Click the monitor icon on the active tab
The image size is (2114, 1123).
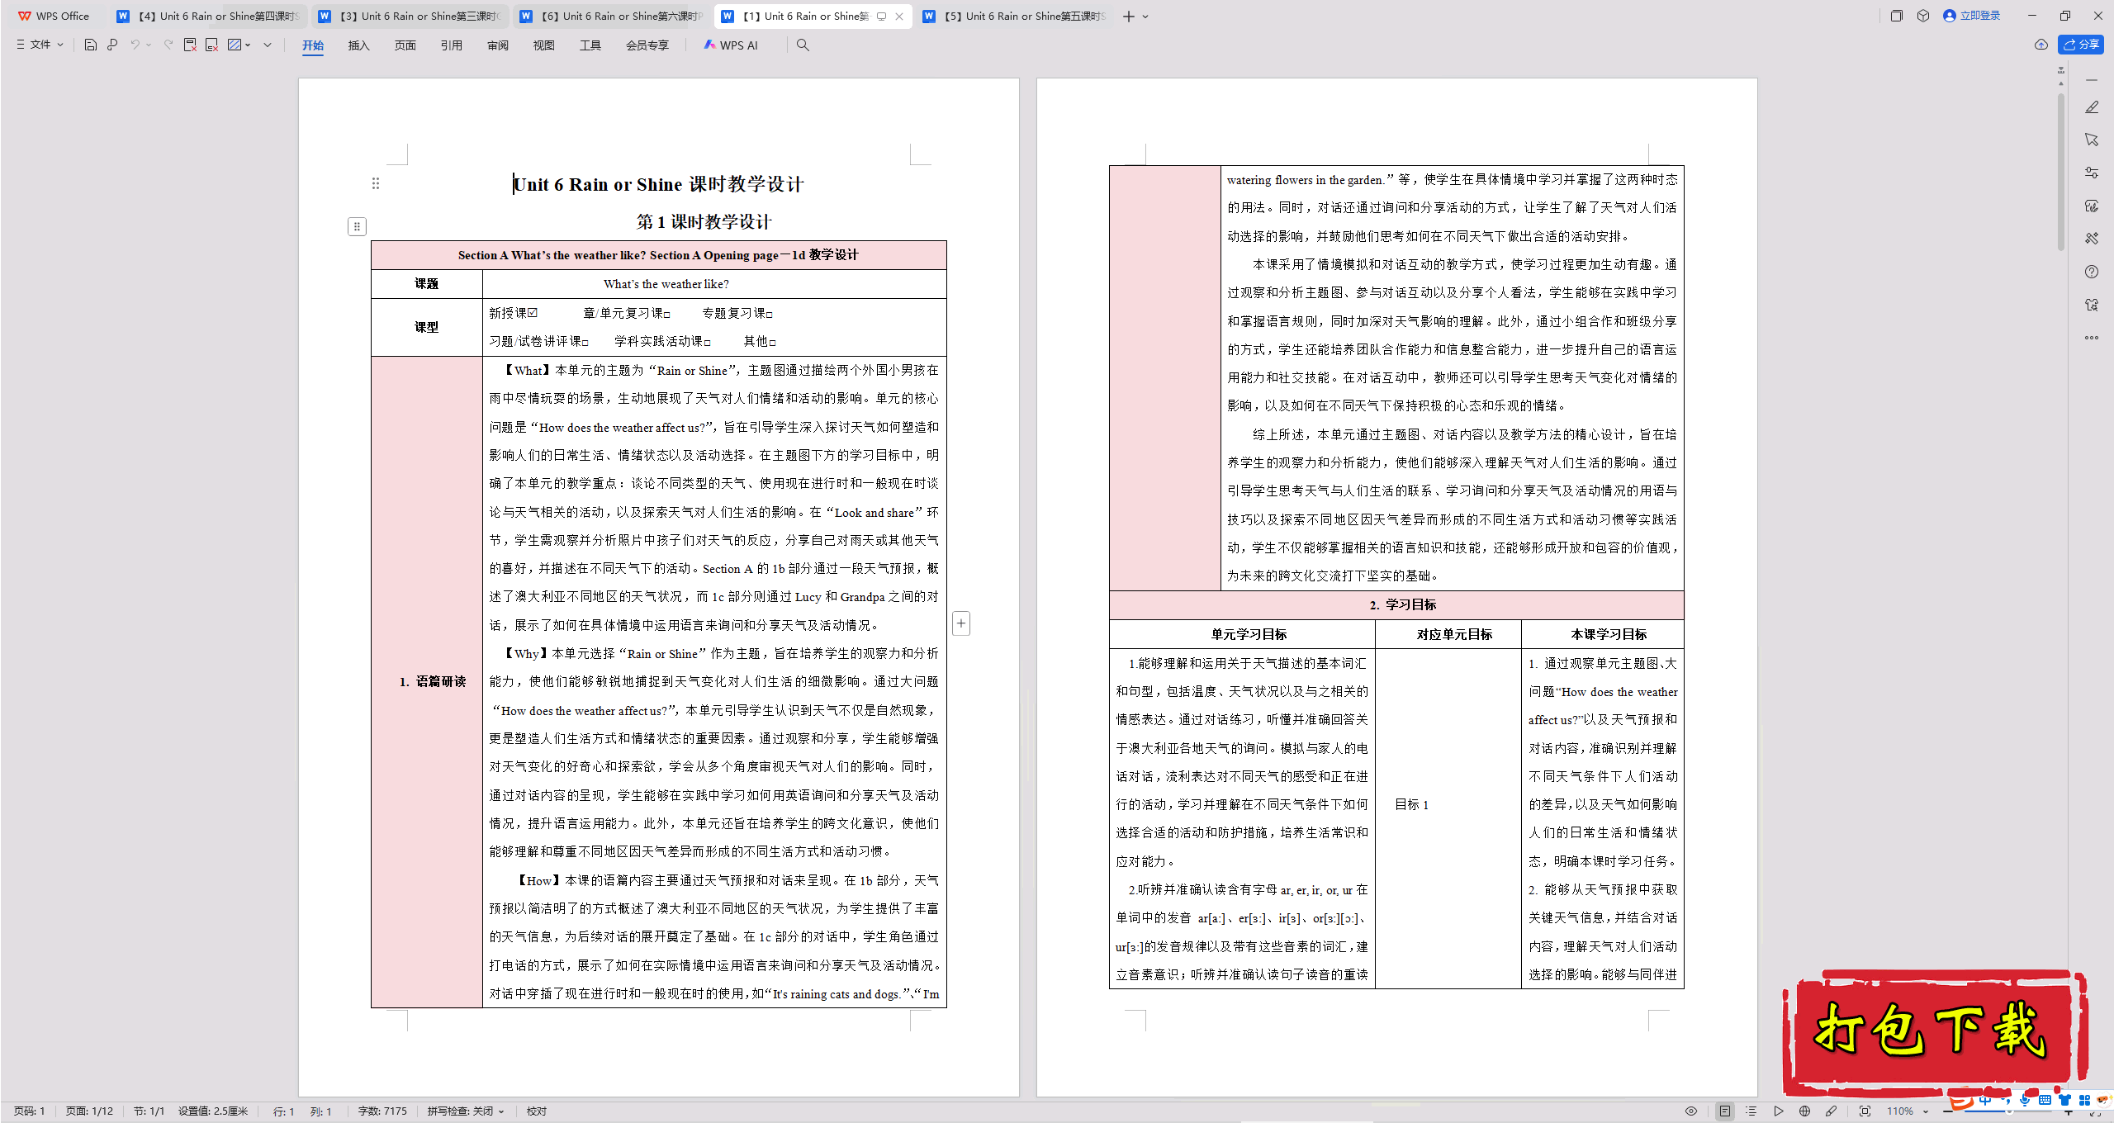tap(881, 17)
